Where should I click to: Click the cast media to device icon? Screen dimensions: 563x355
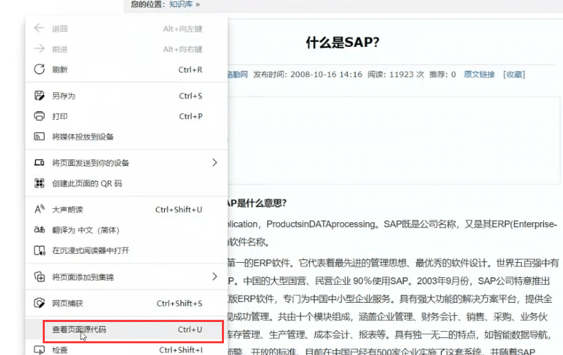pyautogui.click(x=39, y=137)
